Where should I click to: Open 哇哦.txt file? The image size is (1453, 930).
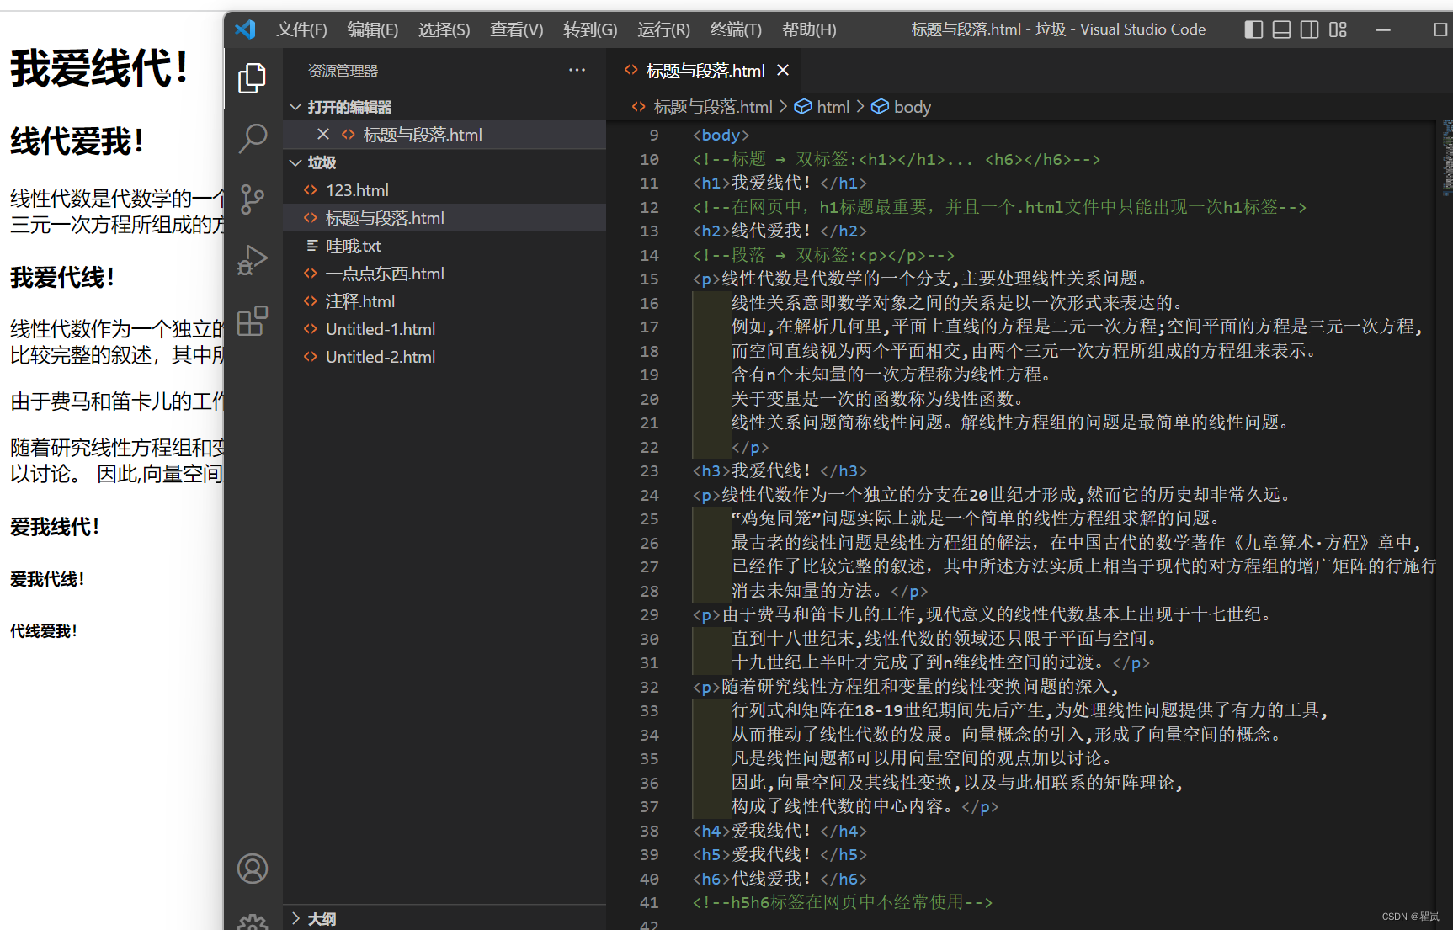444,246
